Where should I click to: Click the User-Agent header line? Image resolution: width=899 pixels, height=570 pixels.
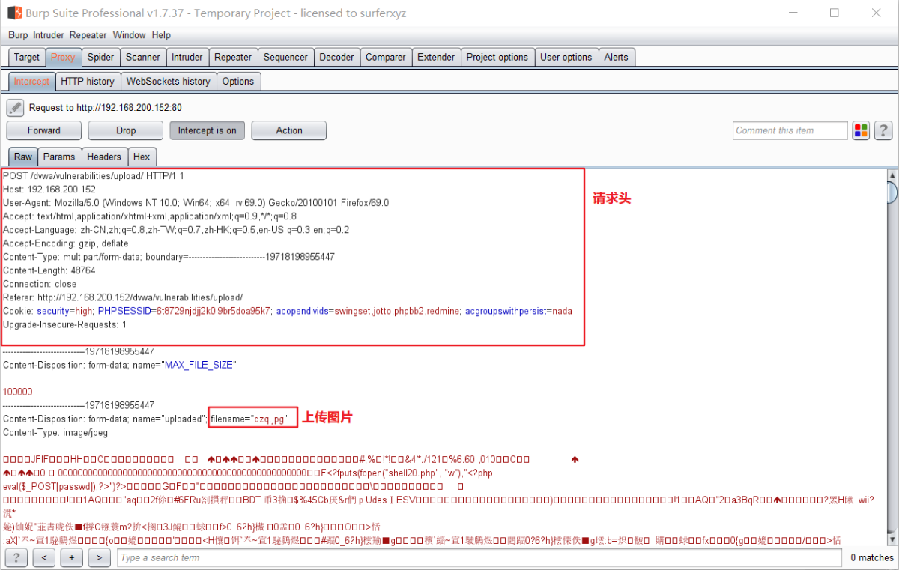pos(196,203)
